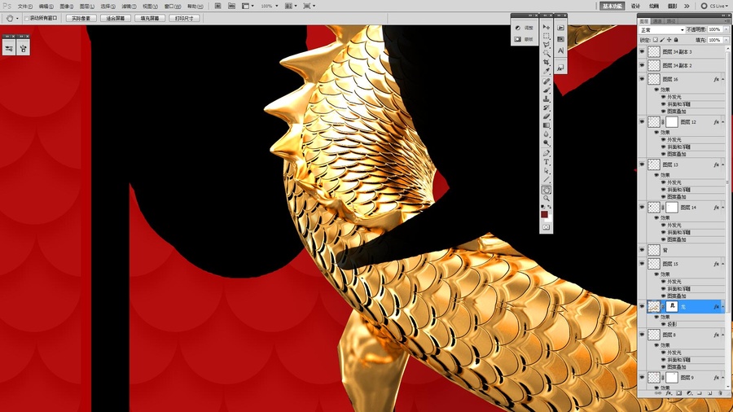Select the Move tool
The width and height of the screenshot is (733, 412).
point(546,27)
